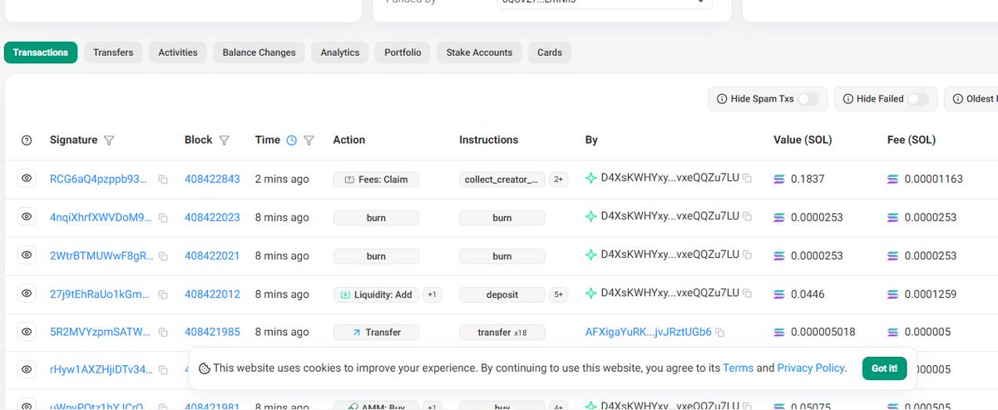
Task: Click Fees: Claim action tag
Action: tap(376, 179)
